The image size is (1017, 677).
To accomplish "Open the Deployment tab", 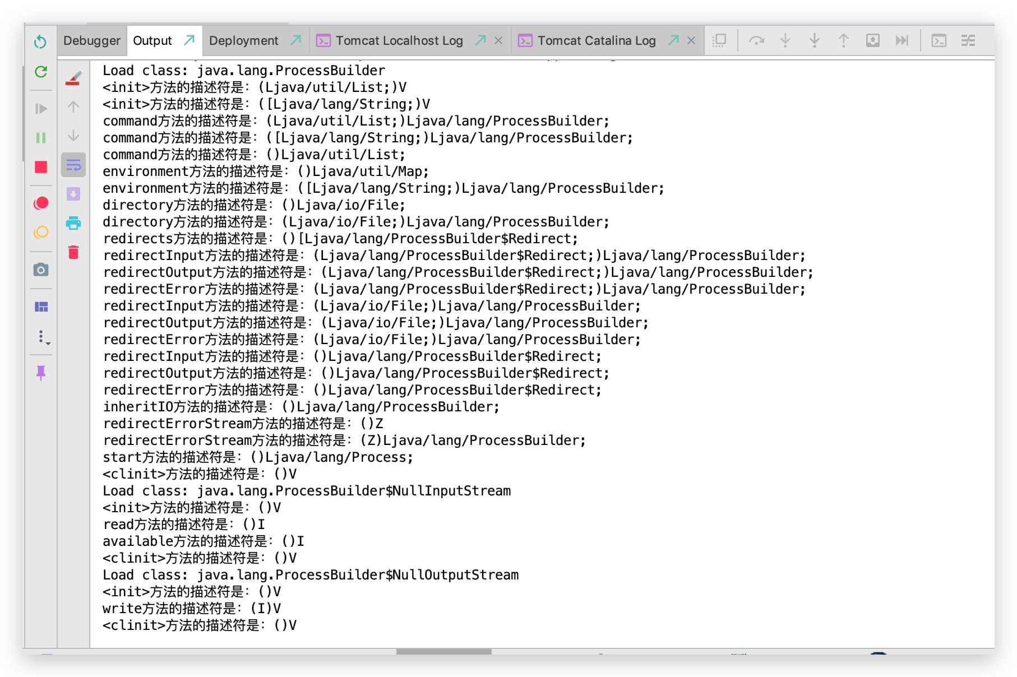I will pos(243,40).
